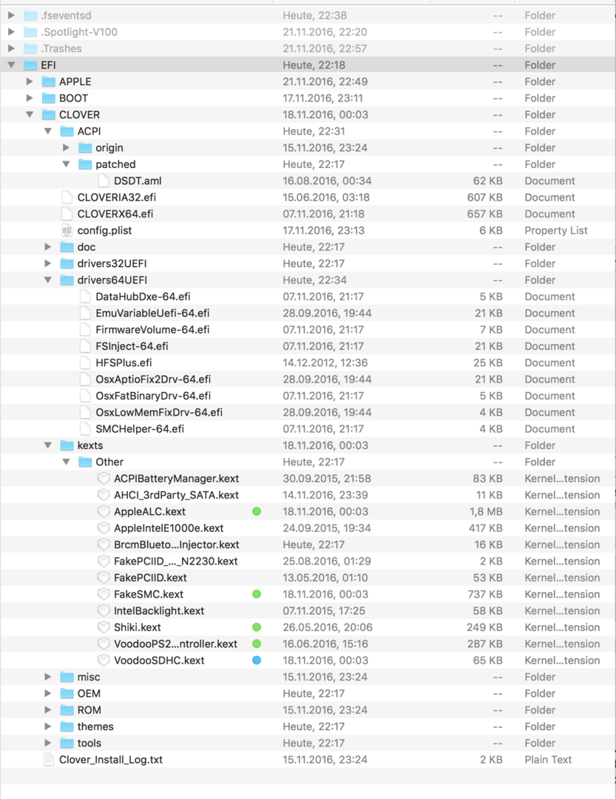
Task: Click the DSDT.aml document icon
Action: coord(104,181)
